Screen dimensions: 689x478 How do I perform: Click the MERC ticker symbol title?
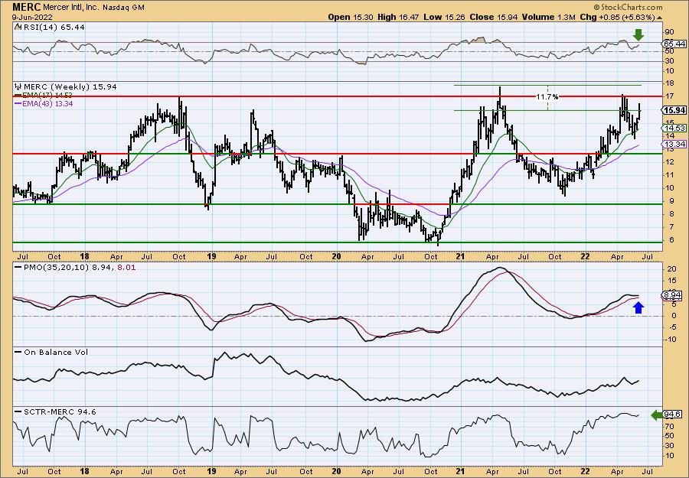(27, 7)
